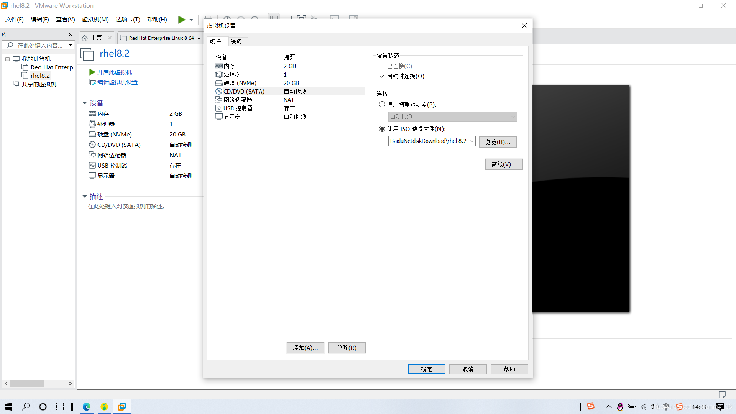
Task: Select the 硬盘 (NVMe) hard disk row in dialog
Action: (x=240, y=83)
